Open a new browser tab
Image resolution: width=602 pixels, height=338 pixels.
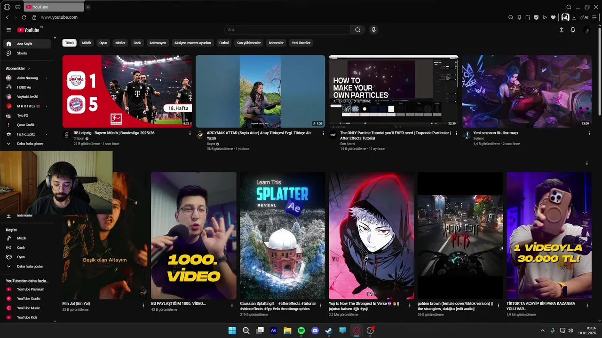click(88, 7)
